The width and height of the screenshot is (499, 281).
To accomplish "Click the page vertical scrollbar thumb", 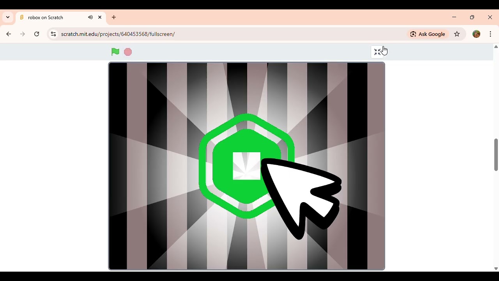I will click(496, 155).
